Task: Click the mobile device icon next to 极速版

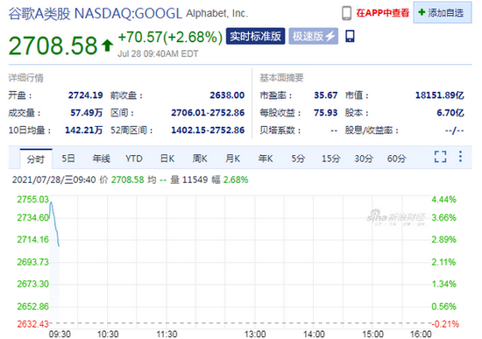Action: coord(350,36)
